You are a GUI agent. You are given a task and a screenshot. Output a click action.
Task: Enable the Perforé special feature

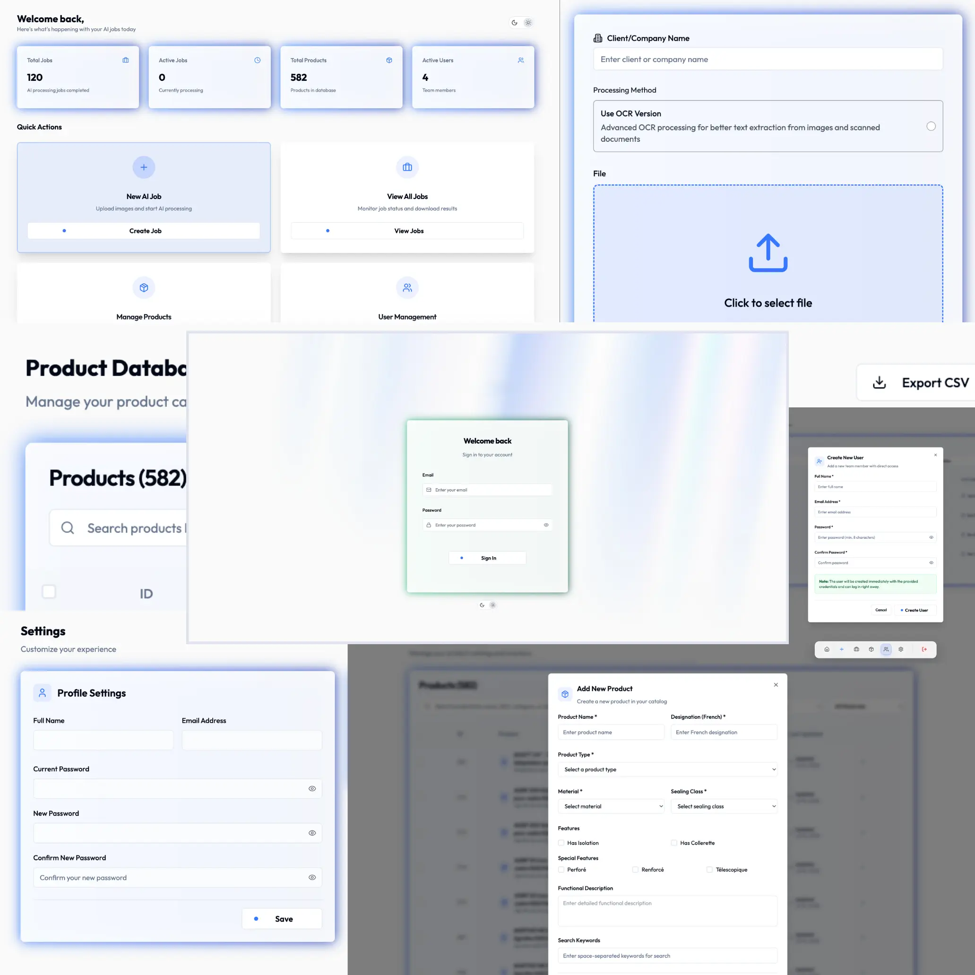(x=561, y=870)
